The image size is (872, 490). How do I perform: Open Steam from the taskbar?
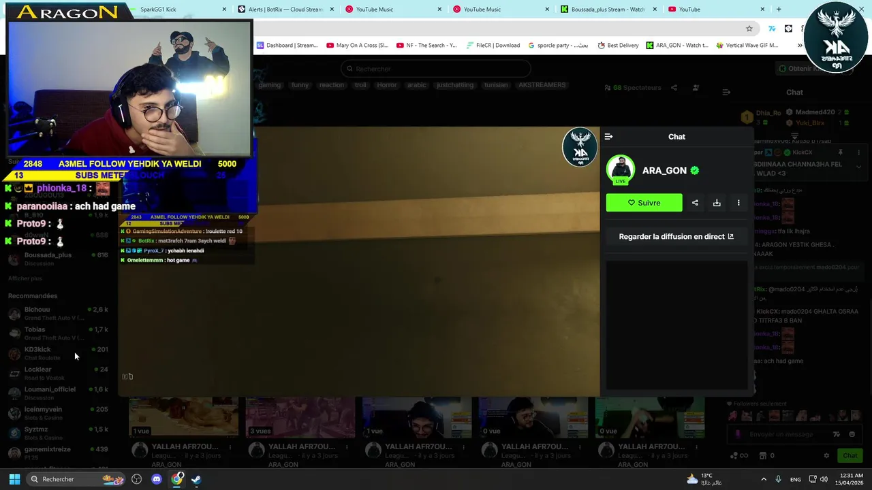196,479
